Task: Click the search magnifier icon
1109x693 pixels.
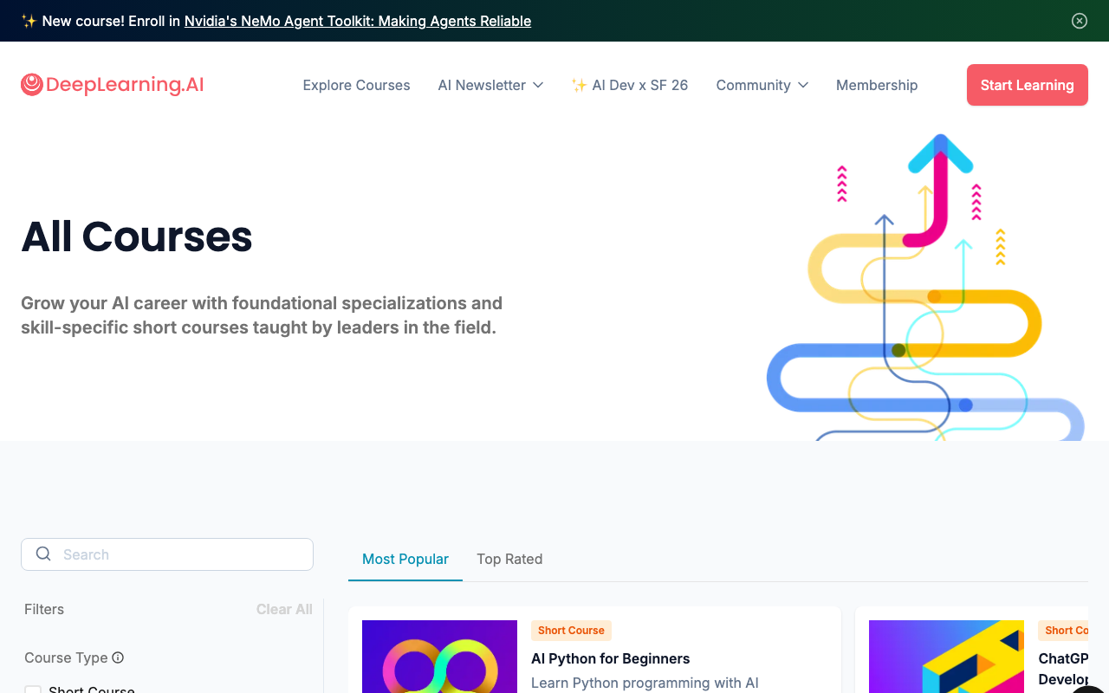Action: tap(43, 554)
